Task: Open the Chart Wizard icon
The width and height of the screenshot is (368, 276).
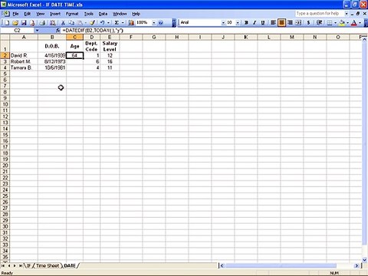Action: [x=131, y=23]
